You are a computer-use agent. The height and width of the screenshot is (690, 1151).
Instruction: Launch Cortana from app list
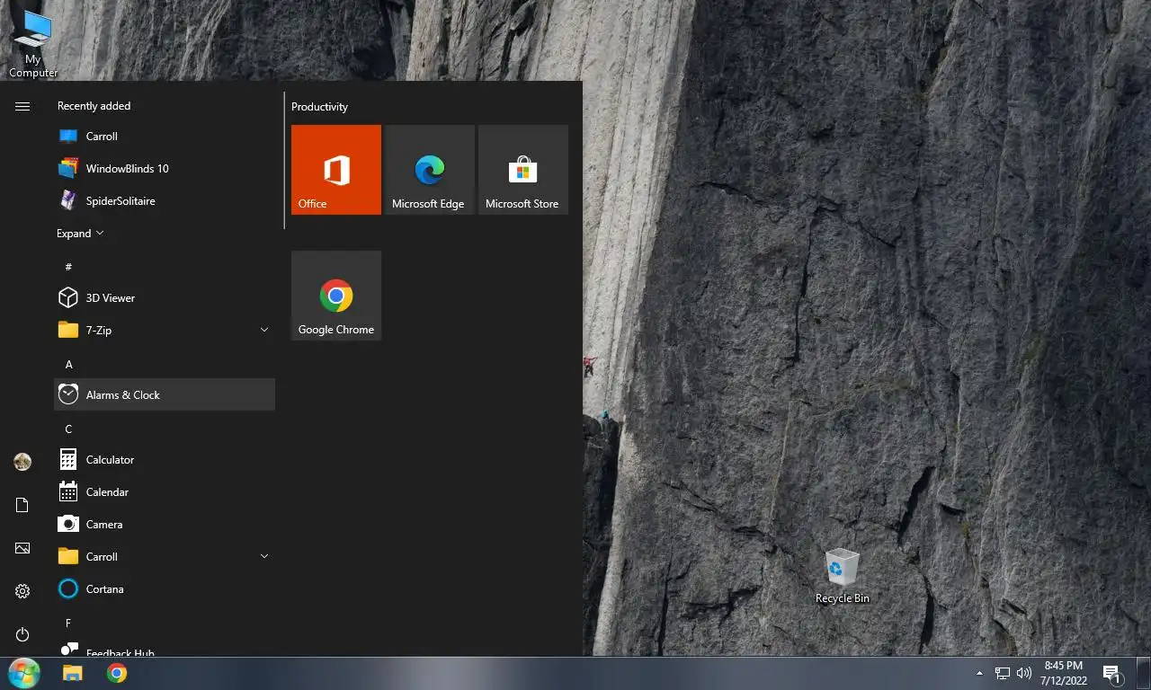coord(165,589)
